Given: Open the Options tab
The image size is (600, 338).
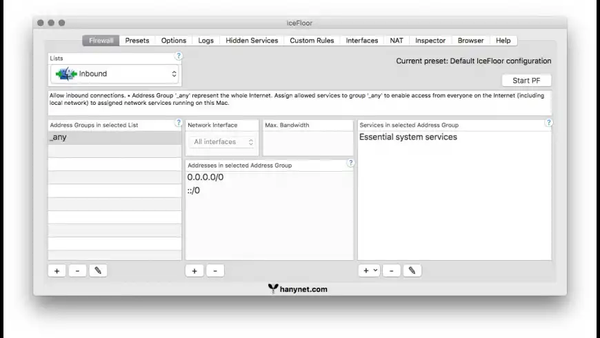Looking at the screenshot, I should 173,41.
